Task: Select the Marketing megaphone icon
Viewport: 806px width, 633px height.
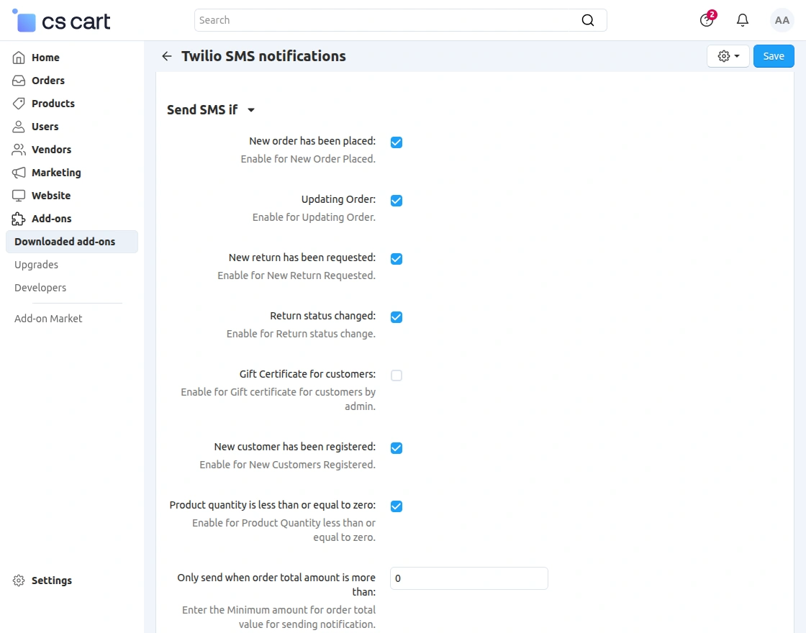Action: tap(18, 173)
